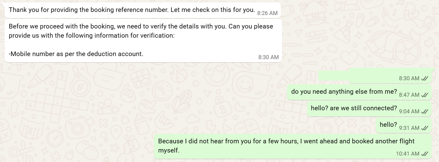
Task: Click the "do you need anything else from me?" message
Action: click(344, 92)
